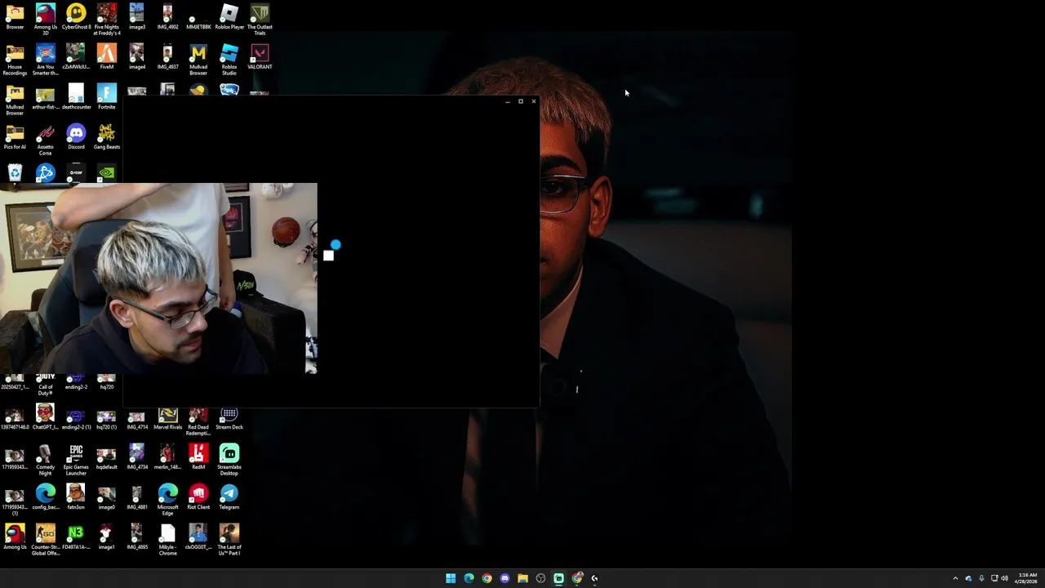Launch Streamlabs Desktop from the desktop
The image size is (1045, 588).
229,460
